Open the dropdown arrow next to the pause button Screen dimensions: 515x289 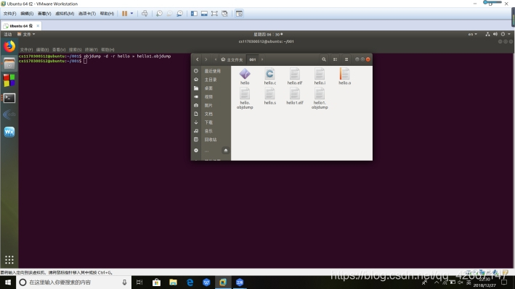click(131, 14)
